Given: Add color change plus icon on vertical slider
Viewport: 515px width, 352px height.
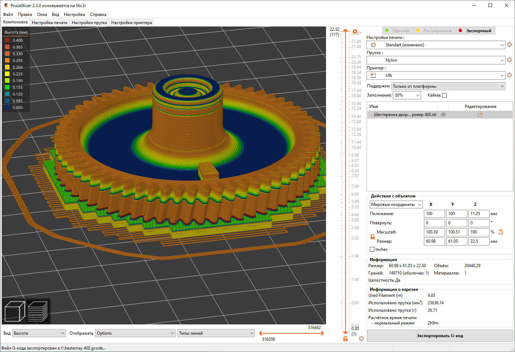Looking at the screenshot, I should (x=355, y=31).
